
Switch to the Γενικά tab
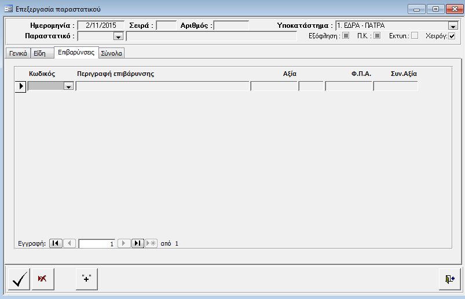18,53
